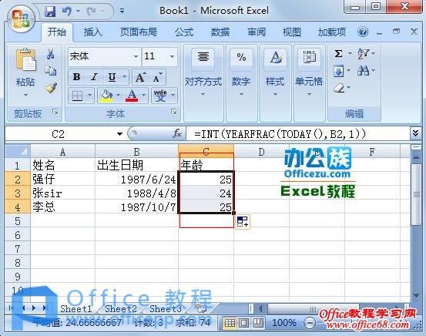Switch to Page Layout view
Screen dimensions: 426x336
coord(243,323)
